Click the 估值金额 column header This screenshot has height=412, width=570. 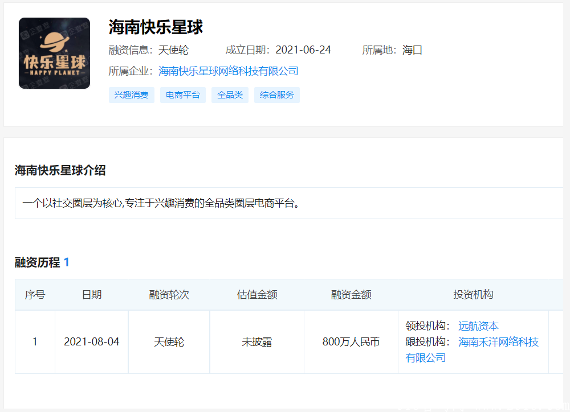coord(257,295)
